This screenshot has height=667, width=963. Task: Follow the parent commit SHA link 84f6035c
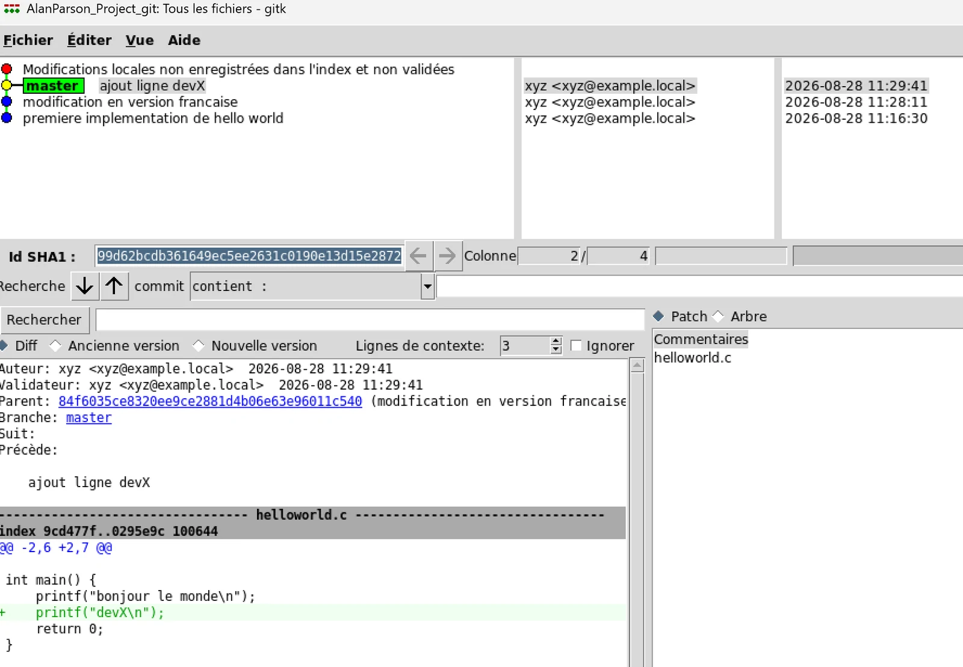pyautogui.click(x=210, y=401)
